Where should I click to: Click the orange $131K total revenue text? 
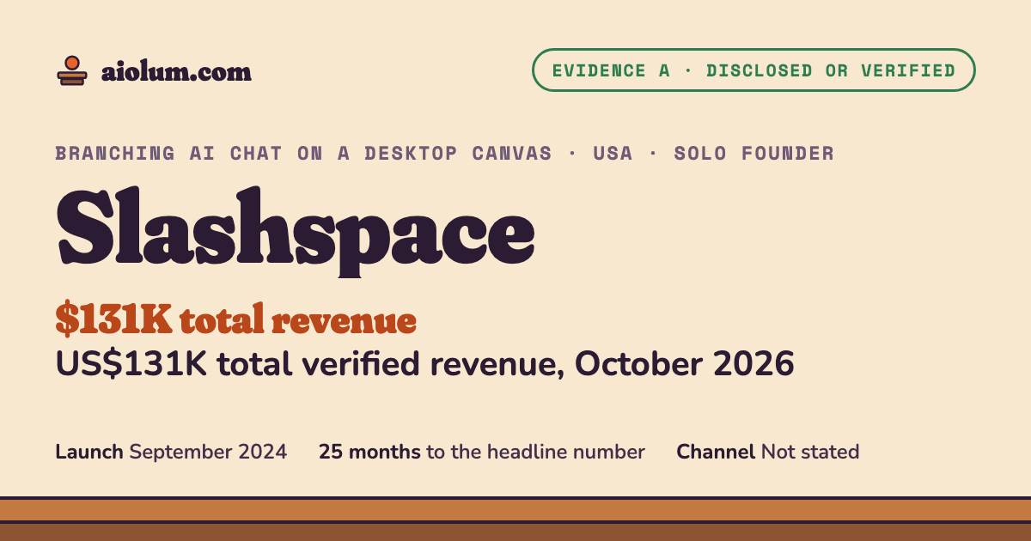tap(236, 320)
